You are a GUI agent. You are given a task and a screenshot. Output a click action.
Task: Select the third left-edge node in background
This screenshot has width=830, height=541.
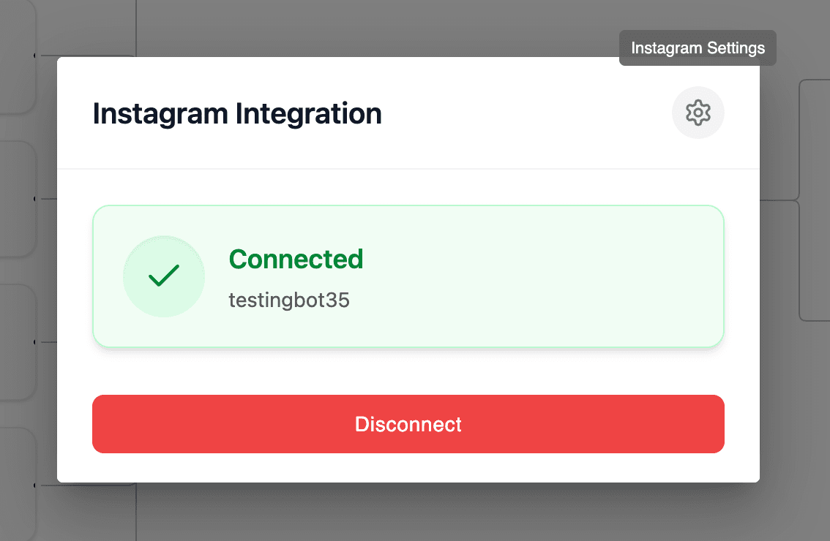(16, 341)
